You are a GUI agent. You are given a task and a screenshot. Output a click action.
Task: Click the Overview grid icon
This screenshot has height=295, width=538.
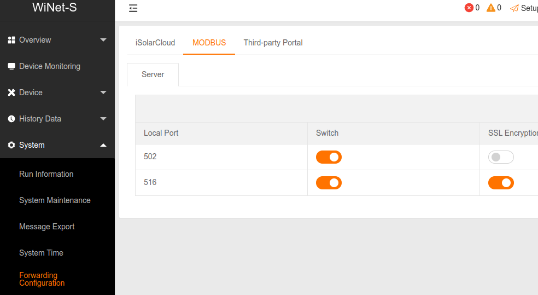click(11, 40)
